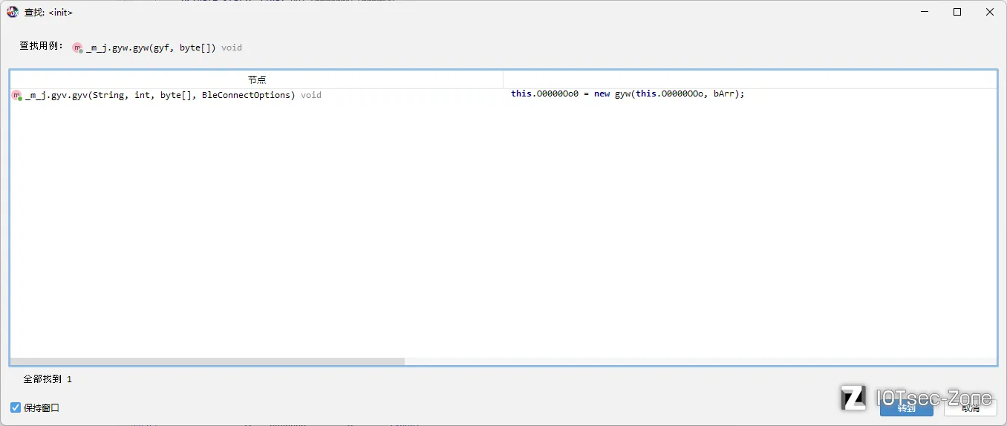This screenshot has height=426, width=1007.
Task: Click the 转到 button
Action: [x=906, y=407]
